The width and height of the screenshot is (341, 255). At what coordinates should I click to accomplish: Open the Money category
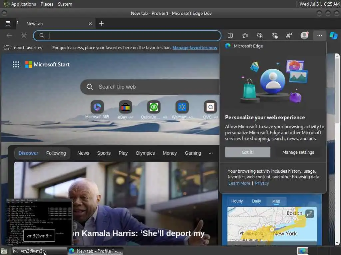point(170,153)
